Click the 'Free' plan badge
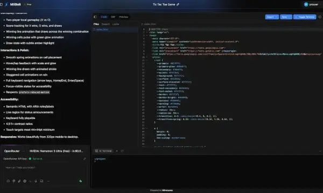Image resolution: width=323 pixels, height=193 pixels. [27, 4]
